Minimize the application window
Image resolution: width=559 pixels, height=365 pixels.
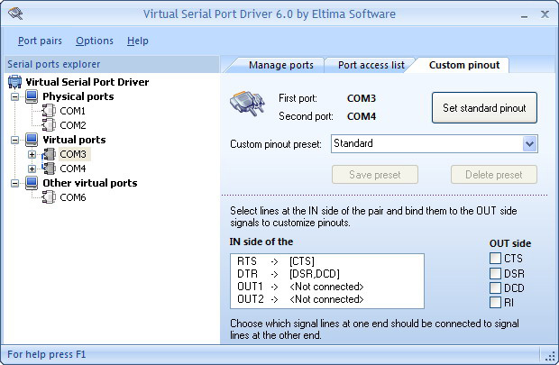[524, 15]
